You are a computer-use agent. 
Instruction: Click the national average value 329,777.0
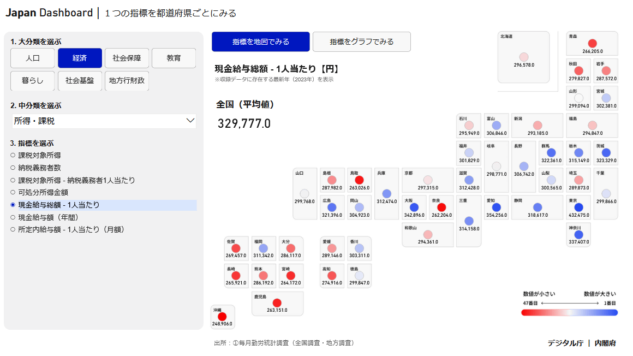[244, 123]
